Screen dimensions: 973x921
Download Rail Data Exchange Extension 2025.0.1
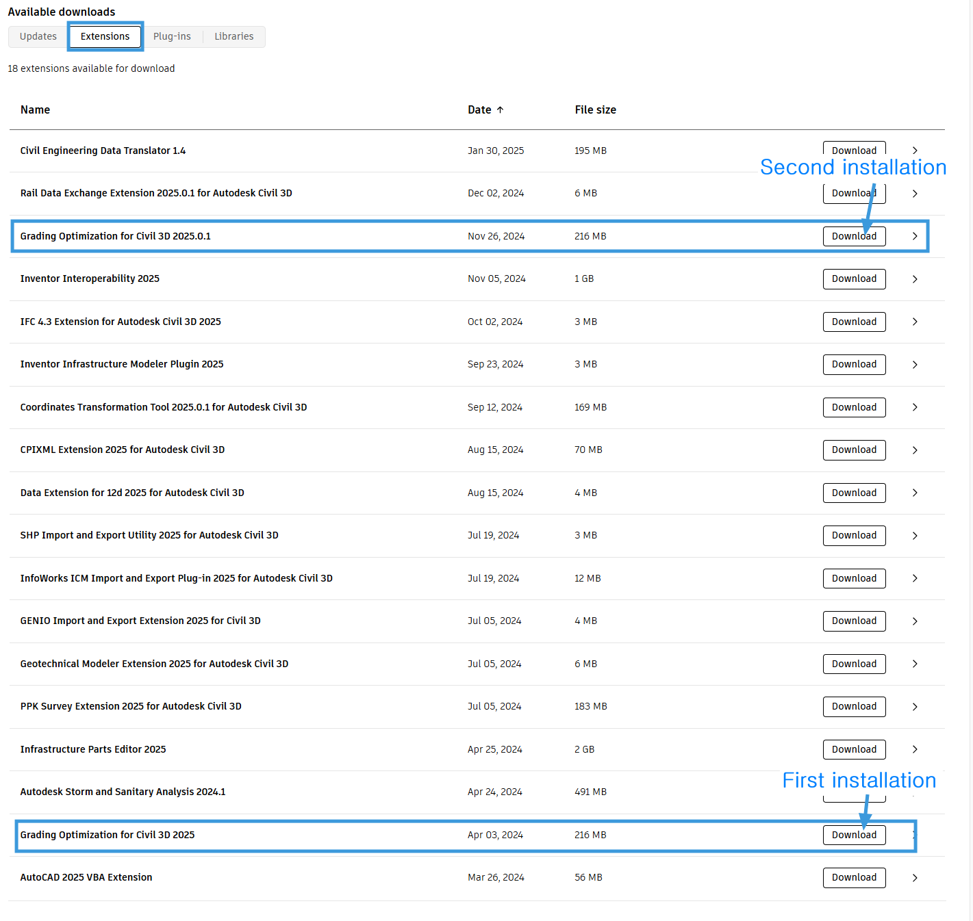[854, 193]
